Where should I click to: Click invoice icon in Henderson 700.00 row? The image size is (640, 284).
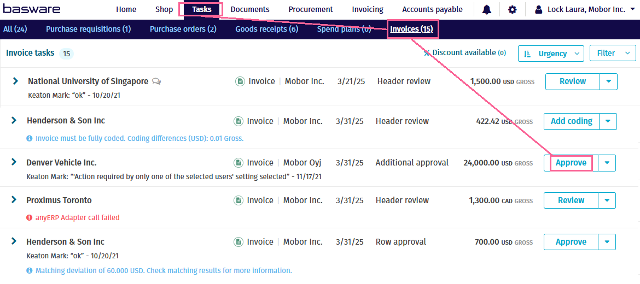point(238,242)
